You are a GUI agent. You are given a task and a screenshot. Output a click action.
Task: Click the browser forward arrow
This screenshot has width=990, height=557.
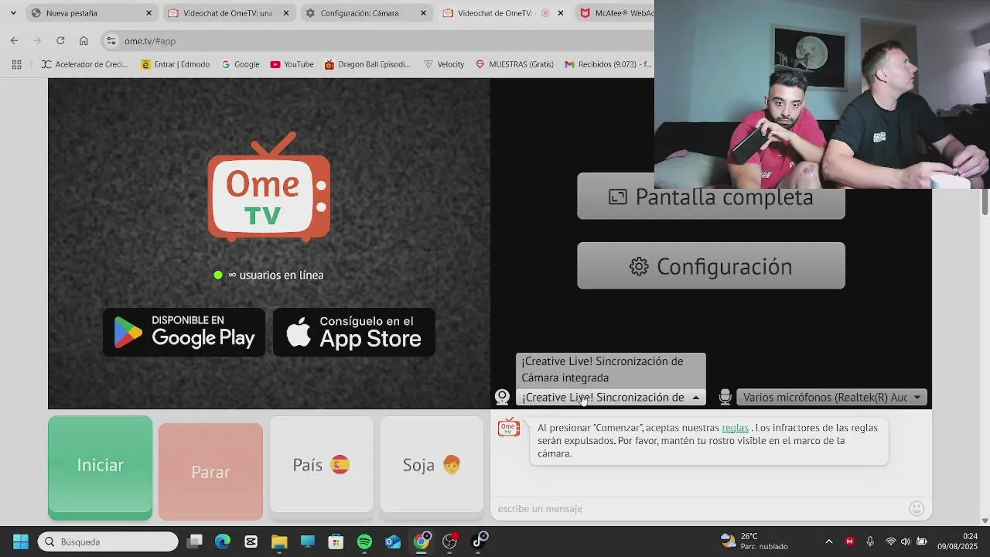coord(37,41)
